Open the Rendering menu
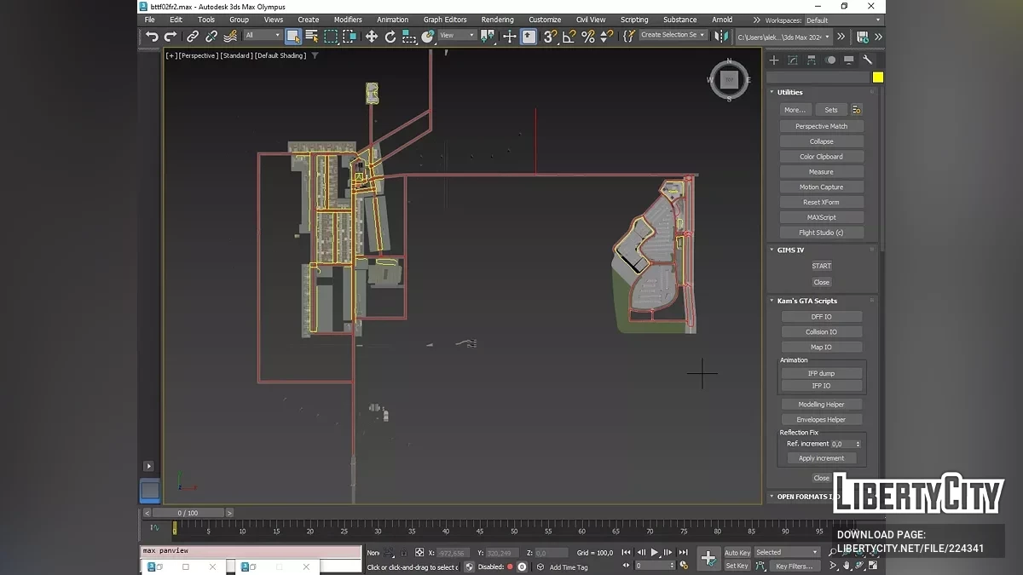The width and height of the screenshot is (1023, 575). (x=497, y=20)
